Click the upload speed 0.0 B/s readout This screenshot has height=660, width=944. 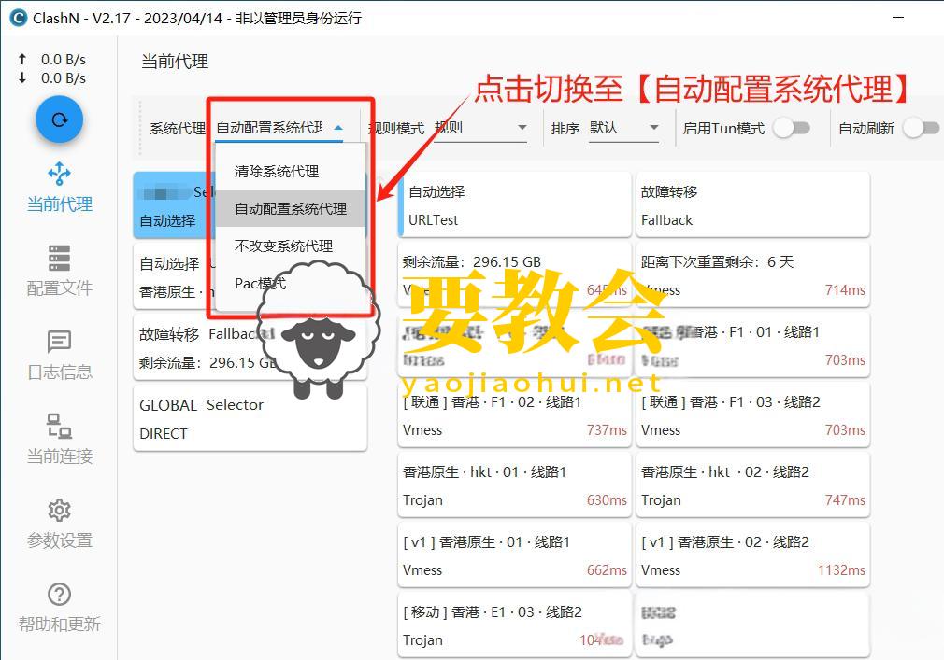(x=64, y=60)
